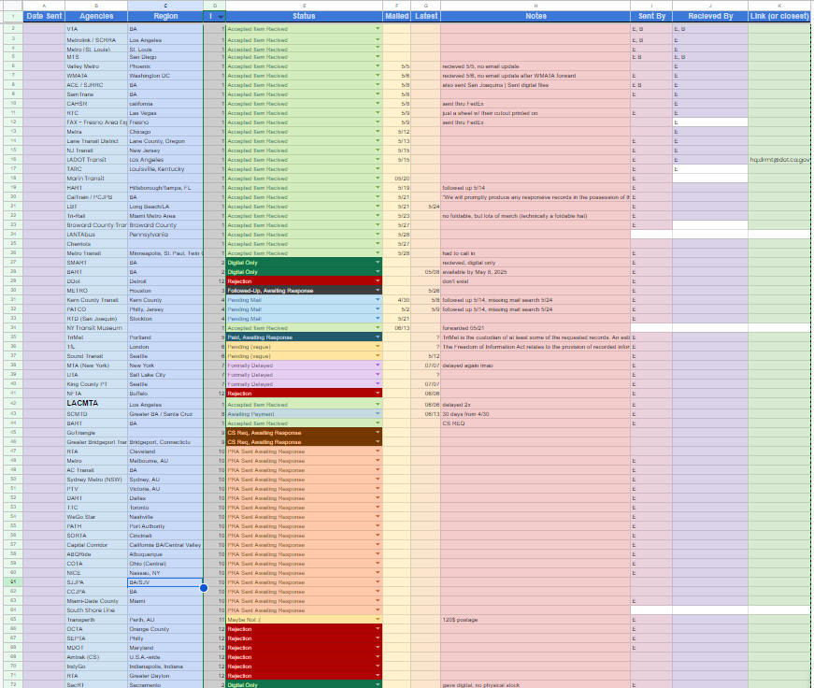The image size is (814, 688).
Task: Open Rejection dropdown for DDot row
Action: pyautogui.click(x=378, y=281)
